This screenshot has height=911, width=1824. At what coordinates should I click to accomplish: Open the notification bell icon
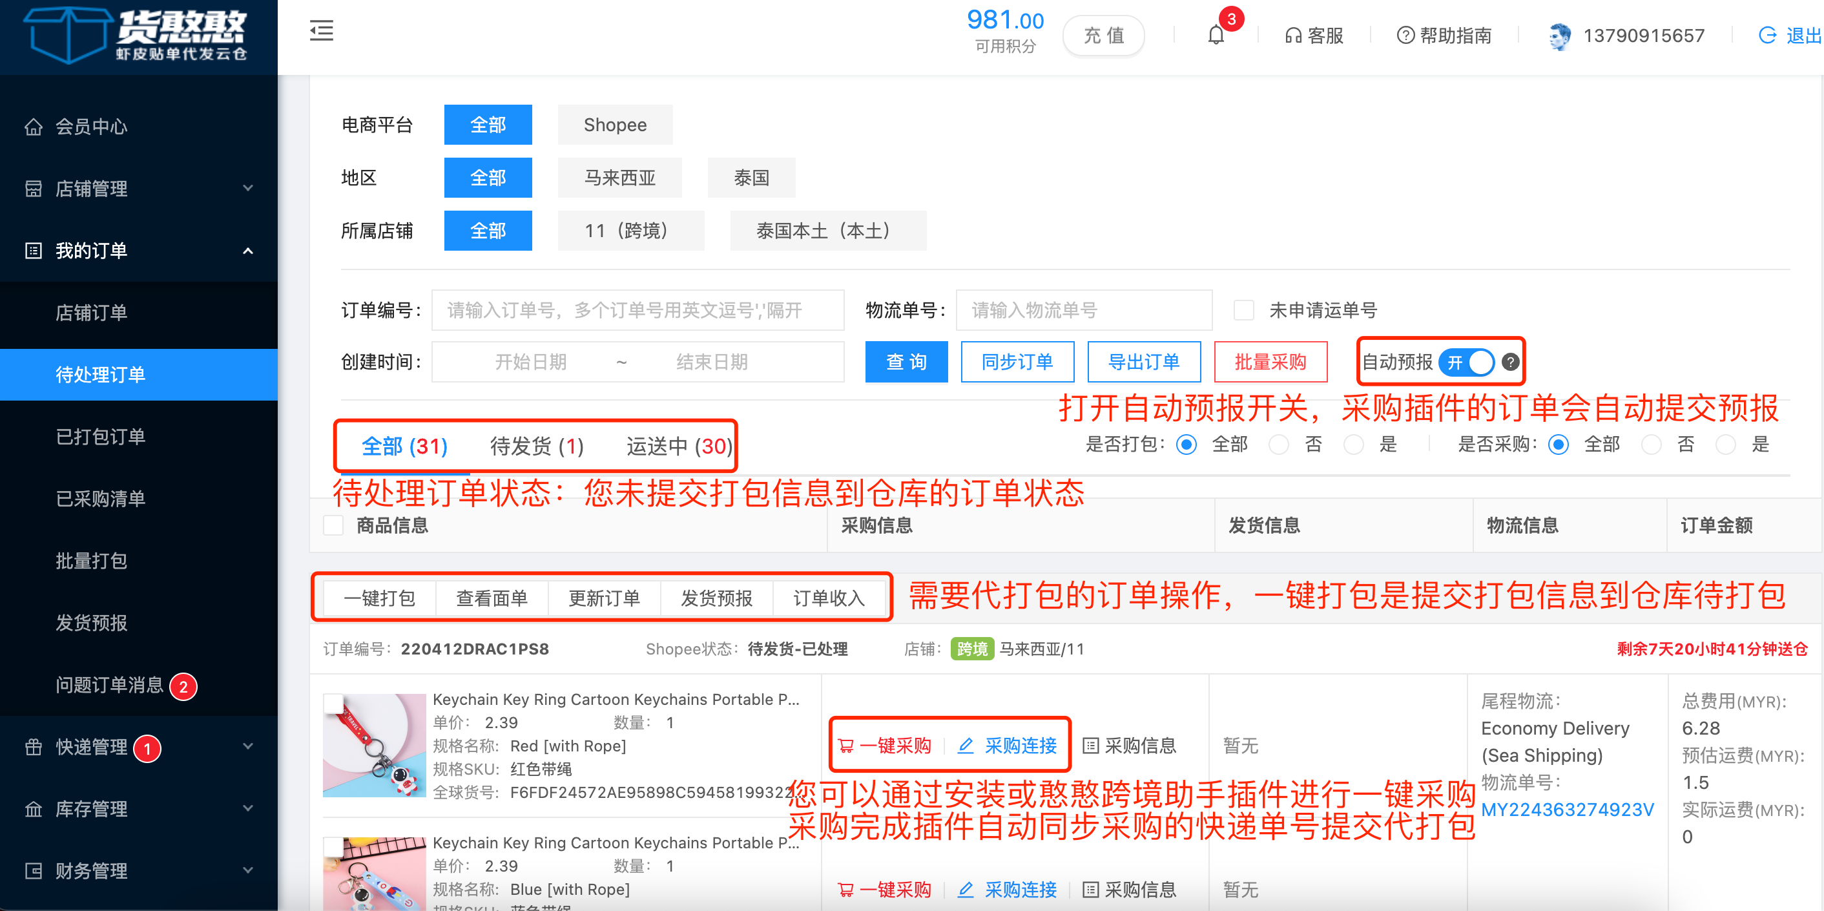click(x=1215, y=35)
